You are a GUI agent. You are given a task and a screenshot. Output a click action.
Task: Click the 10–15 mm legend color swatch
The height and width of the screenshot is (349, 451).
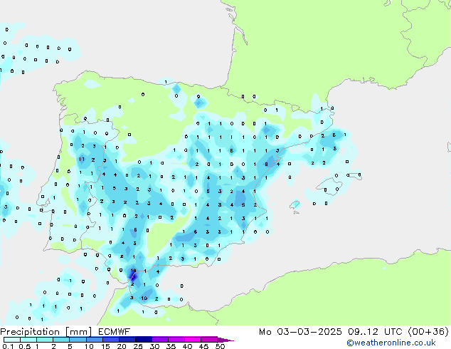point(94,340)
